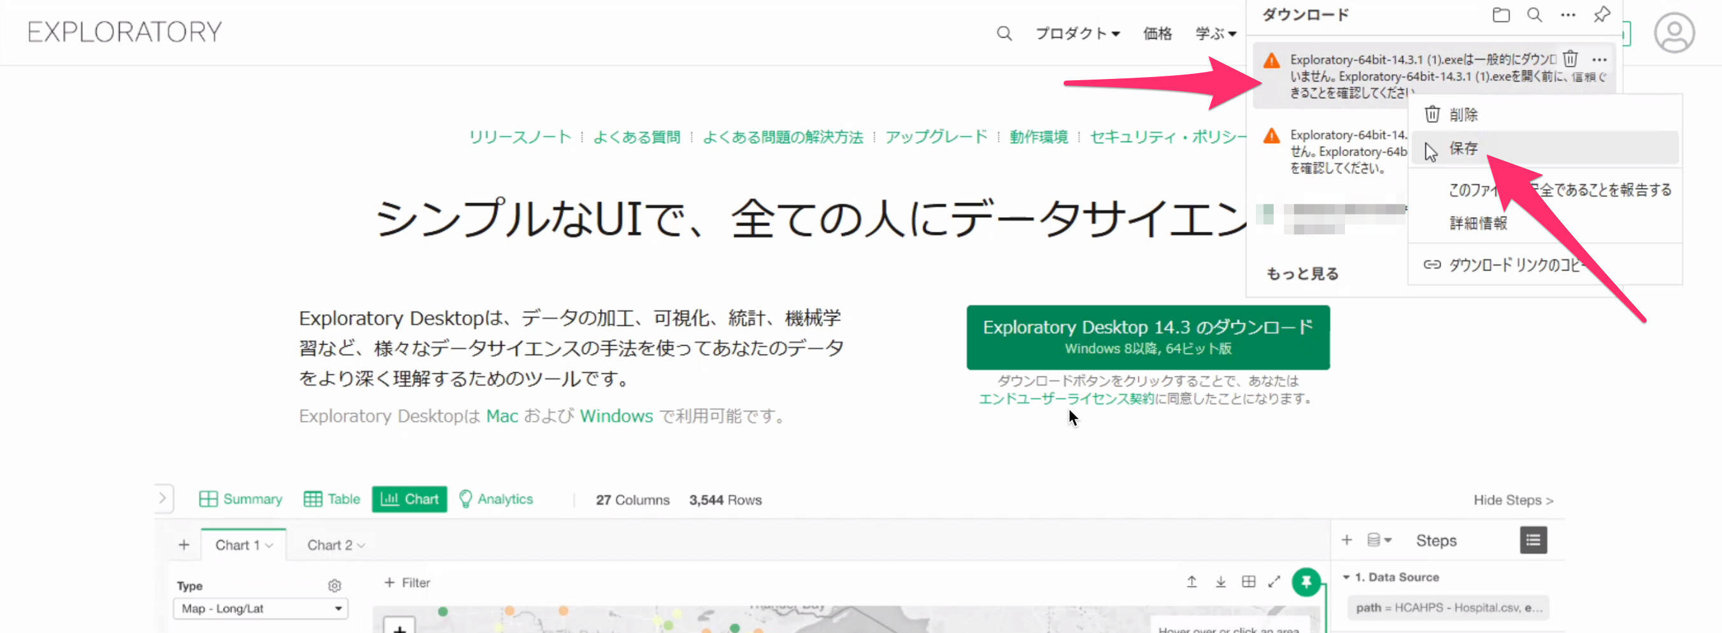The image size is (1722, 633).
Task: Open the リリースノート link
Action: [x=520, y=137]
